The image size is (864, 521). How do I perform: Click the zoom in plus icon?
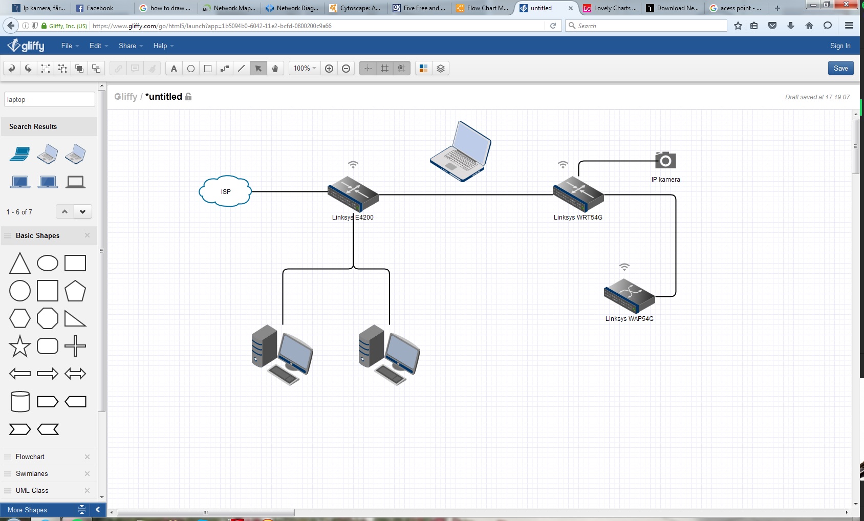pos(329,68)
